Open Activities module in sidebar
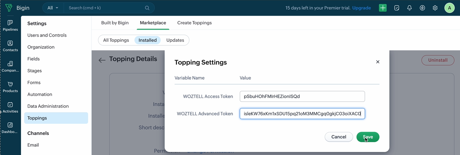The image size is (460, 155). pos(10,107)
